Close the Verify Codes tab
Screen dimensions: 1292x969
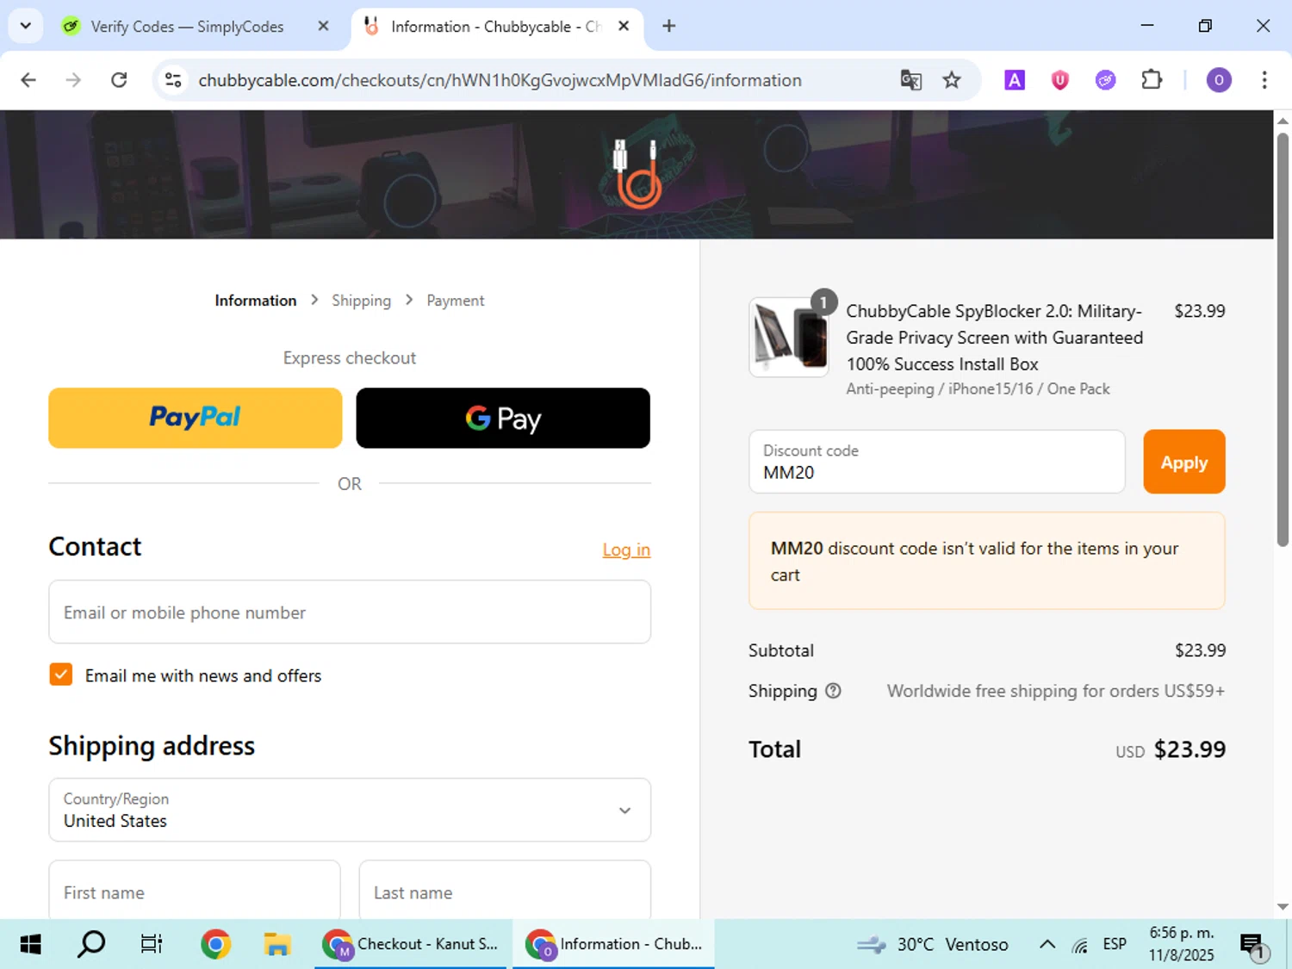click(323, 26)
